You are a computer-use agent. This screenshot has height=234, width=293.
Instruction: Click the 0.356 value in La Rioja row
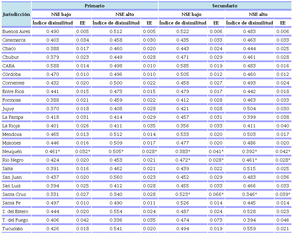pos(183,126)
